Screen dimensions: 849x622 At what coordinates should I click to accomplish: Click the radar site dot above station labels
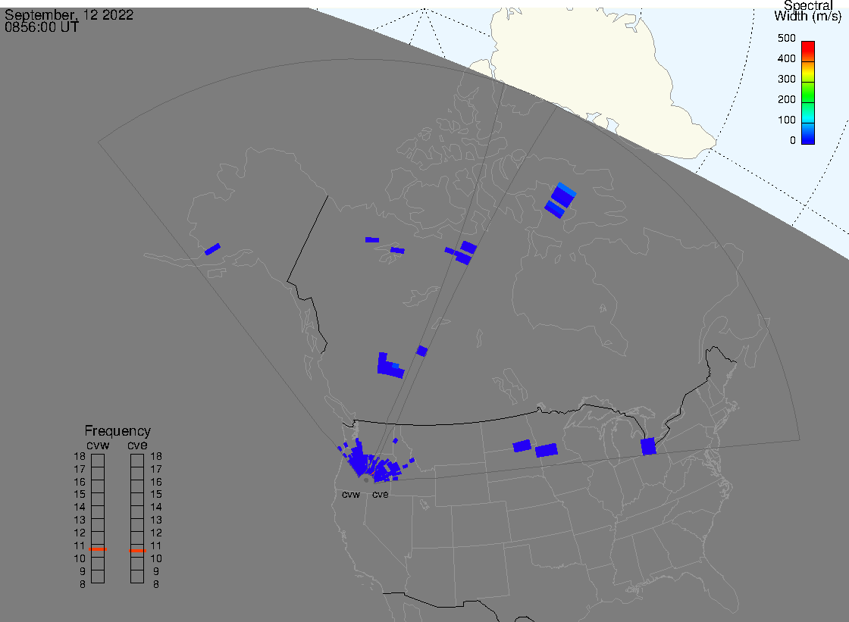[366, 480]
